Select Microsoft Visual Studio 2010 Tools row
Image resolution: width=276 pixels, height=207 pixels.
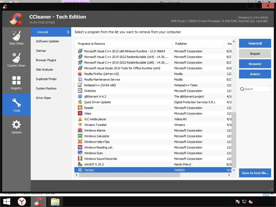pos(153,68)
